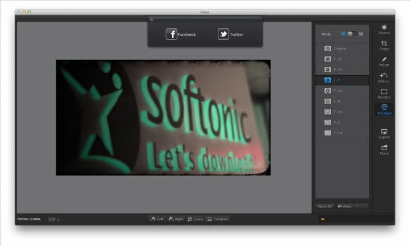Select the F/2 aperture preset
Screen dimensions: 410x246
342,122
